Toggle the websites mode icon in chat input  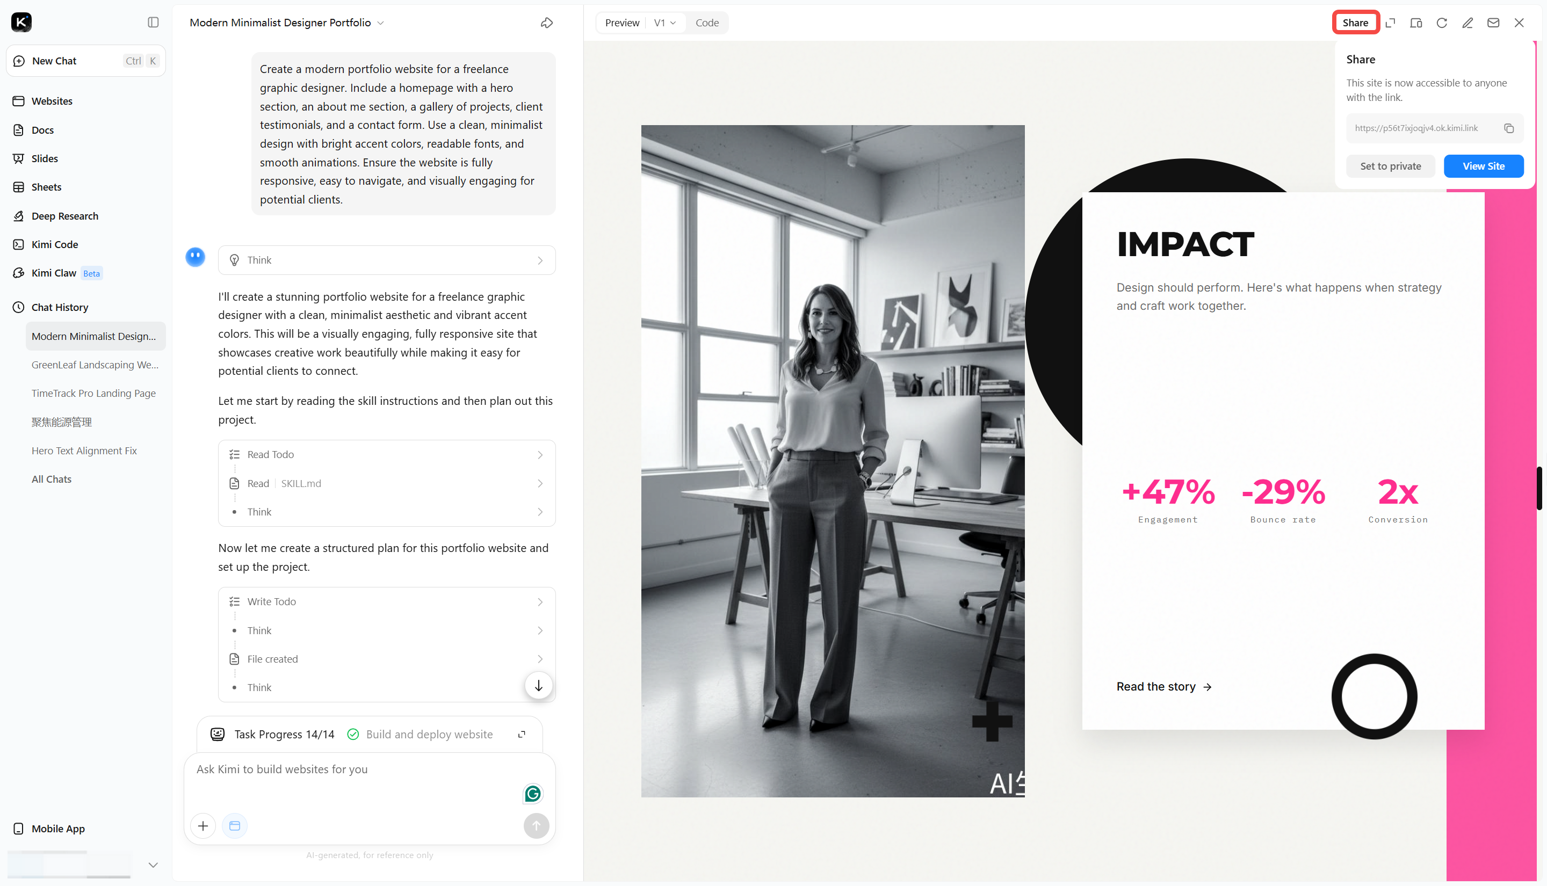pyautogui.click(x=235, y=826)
